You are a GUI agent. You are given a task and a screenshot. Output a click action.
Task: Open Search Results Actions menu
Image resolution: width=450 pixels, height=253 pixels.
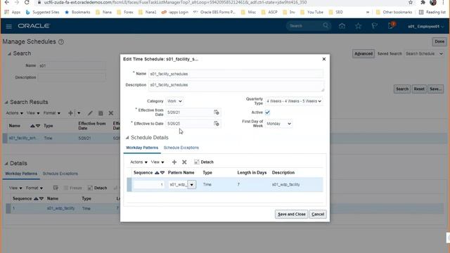coord(14,113)
